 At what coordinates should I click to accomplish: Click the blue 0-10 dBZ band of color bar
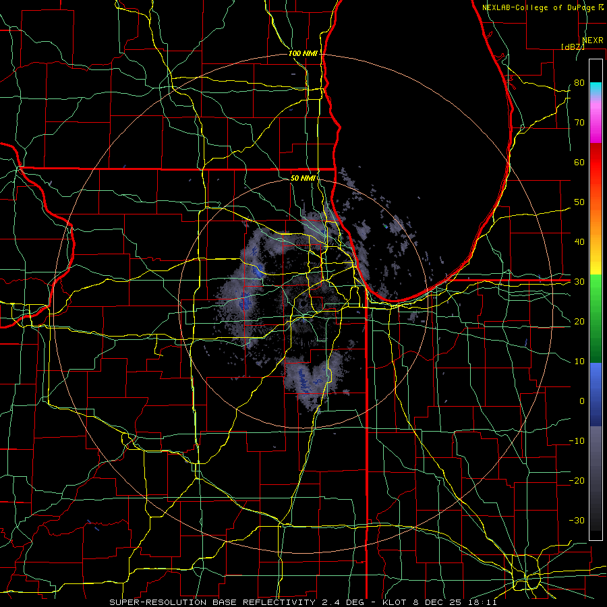596,381
